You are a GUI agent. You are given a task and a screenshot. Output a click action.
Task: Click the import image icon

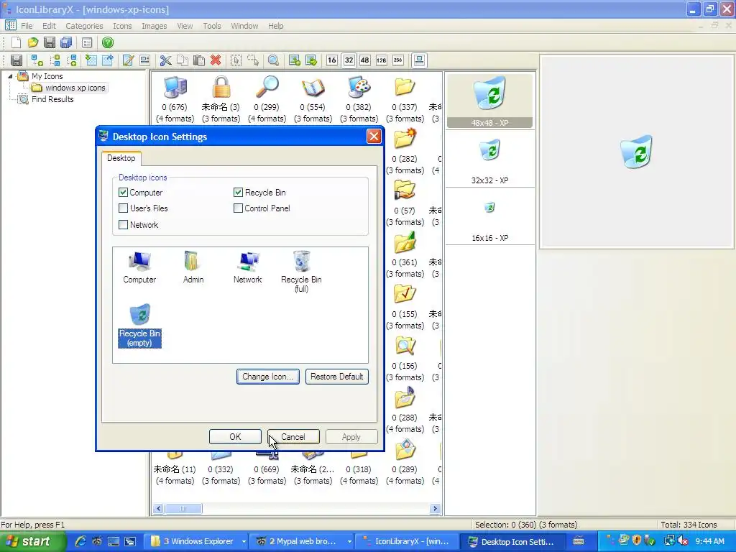click(91, 60)
